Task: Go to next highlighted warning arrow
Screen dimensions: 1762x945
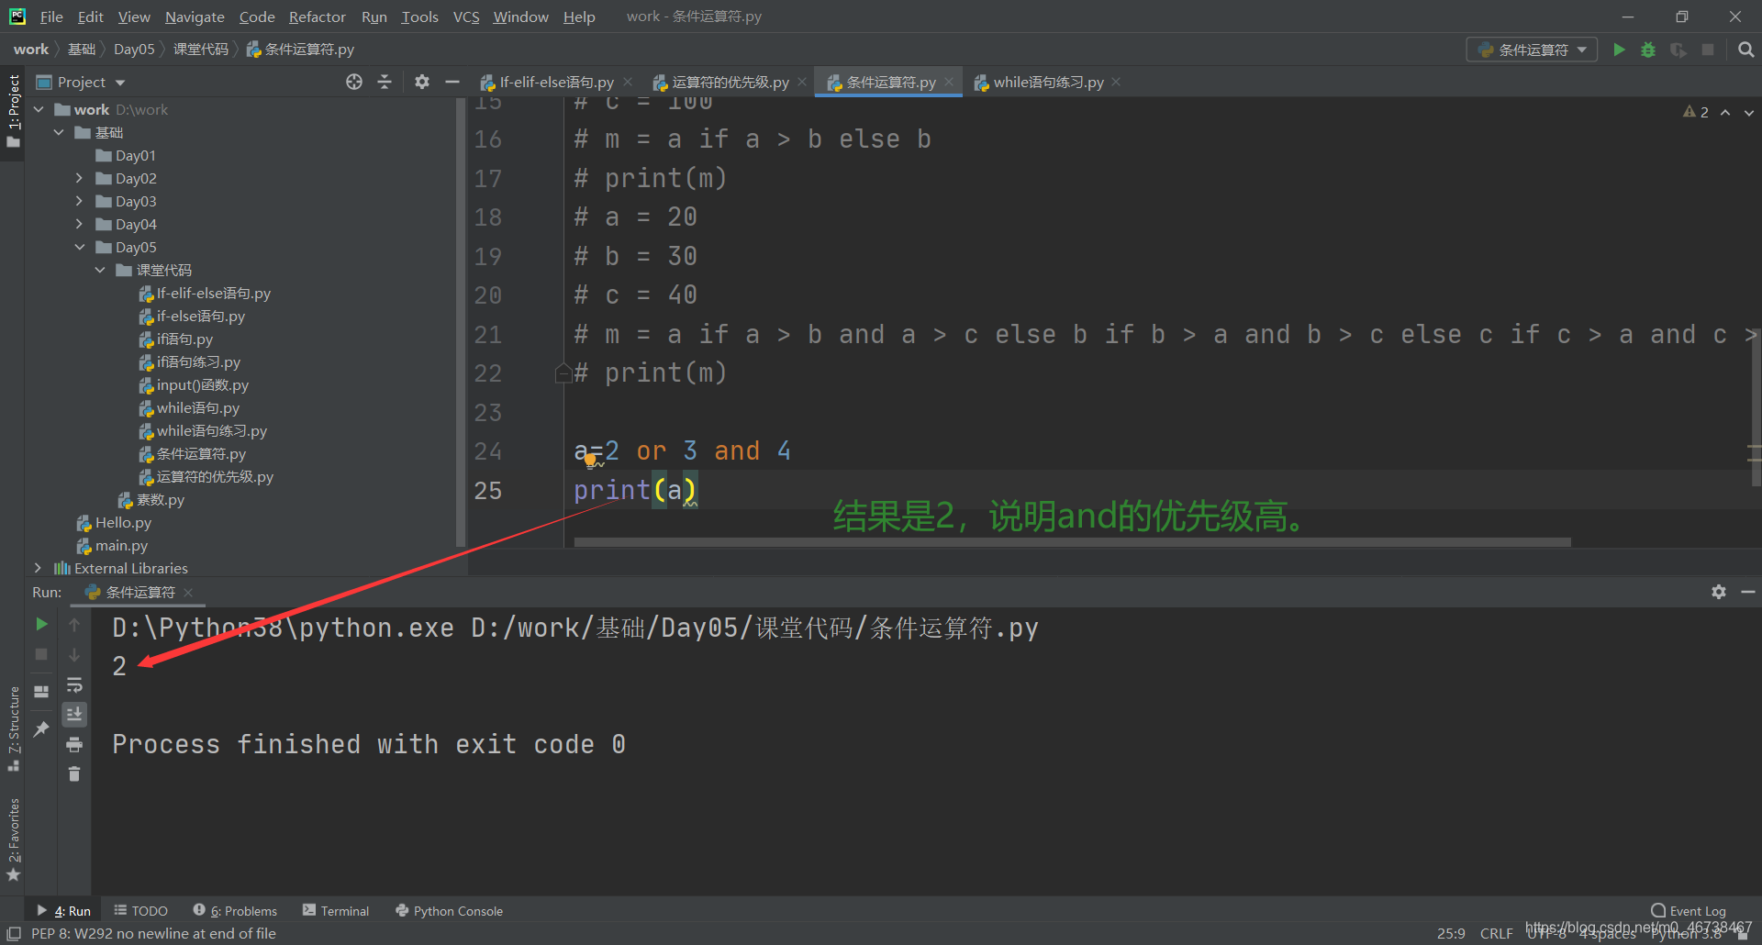Action: pos(1749,112)
